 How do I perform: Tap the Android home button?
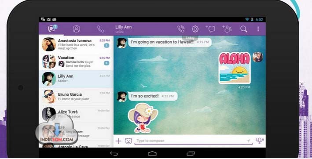pyautogui.click(x=152, y=153)
